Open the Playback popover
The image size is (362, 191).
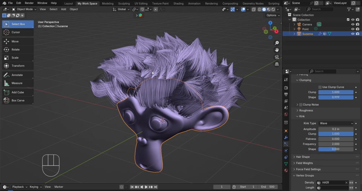[x=19, y=187]
